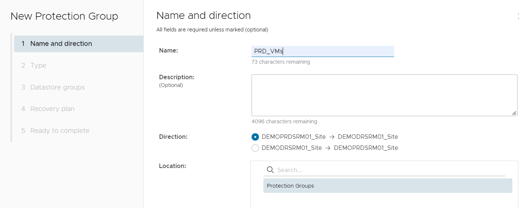Screen dimensions: 519x208
Task: Focus the Location search box
Action: pyautogui.click(x=389, y=170)
